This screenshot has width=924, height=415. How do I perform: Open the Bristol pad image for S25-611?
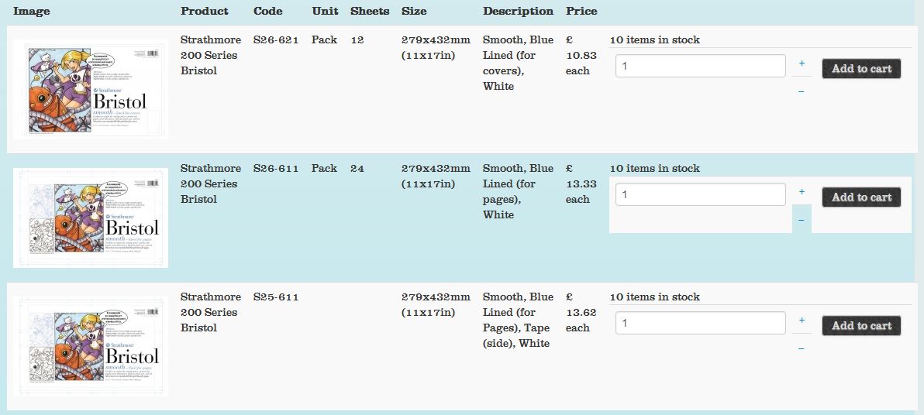pos(91,346)
